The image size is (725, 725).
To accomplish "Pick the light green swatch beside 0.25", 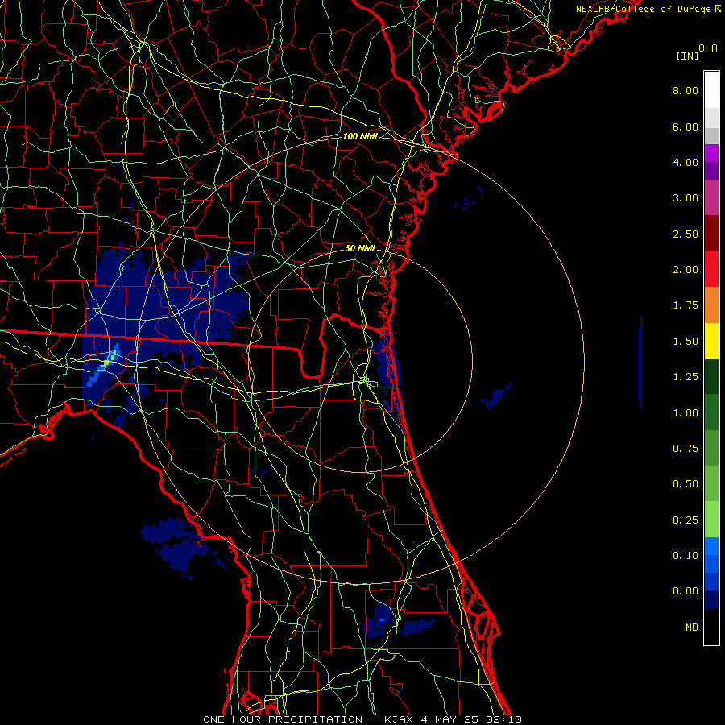I will coord(711,520).
